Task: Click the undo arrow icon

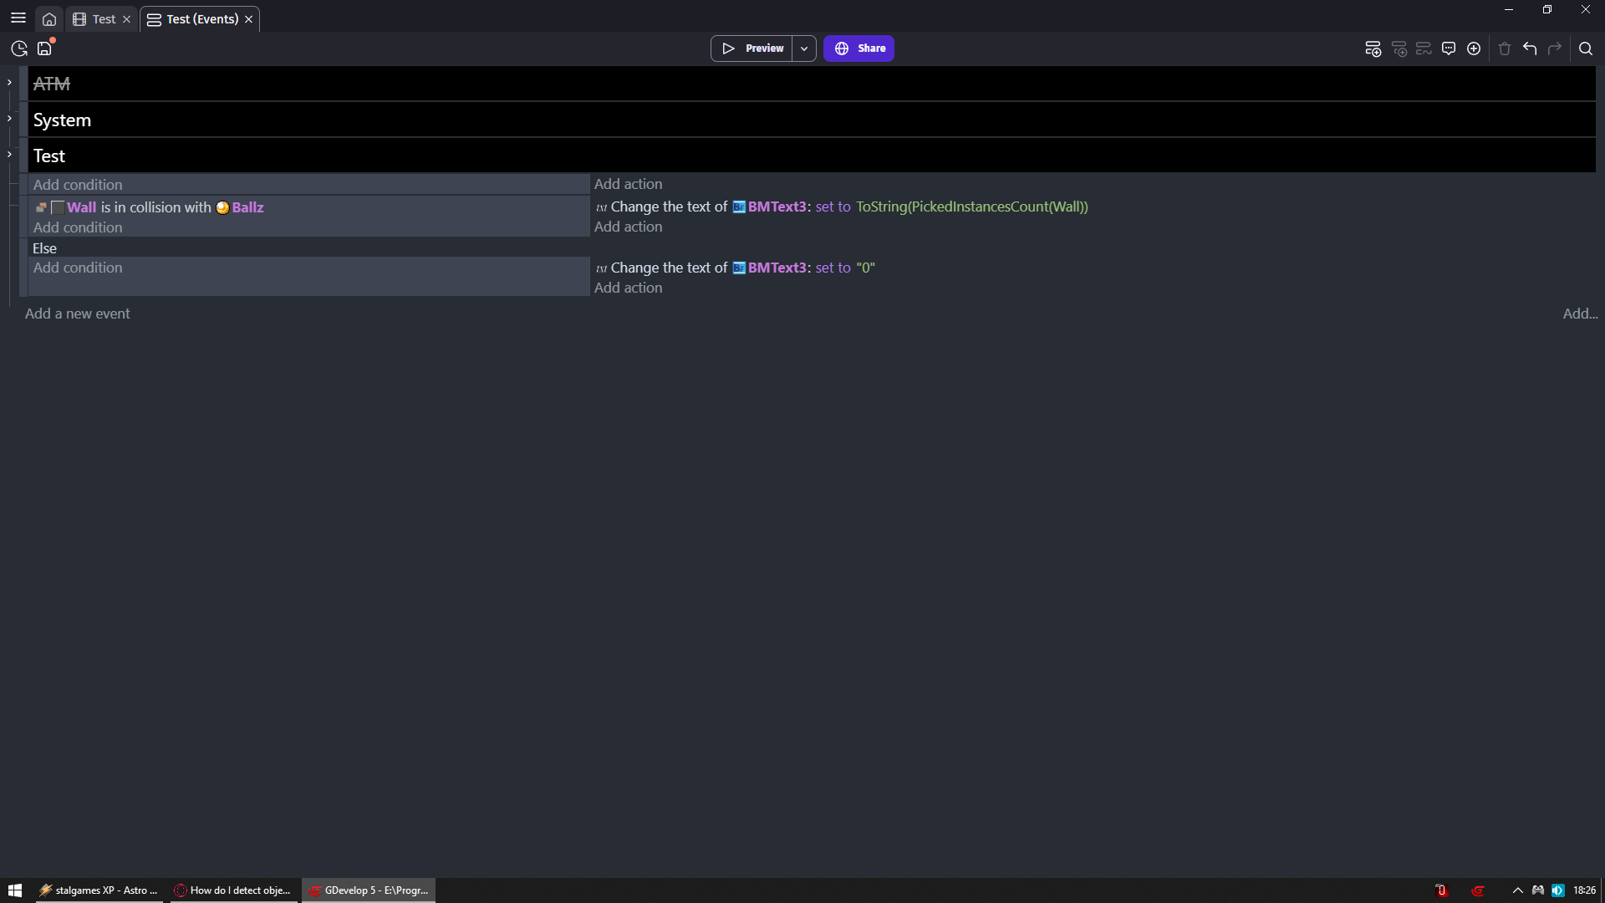Action: (x=1530, y=48)
